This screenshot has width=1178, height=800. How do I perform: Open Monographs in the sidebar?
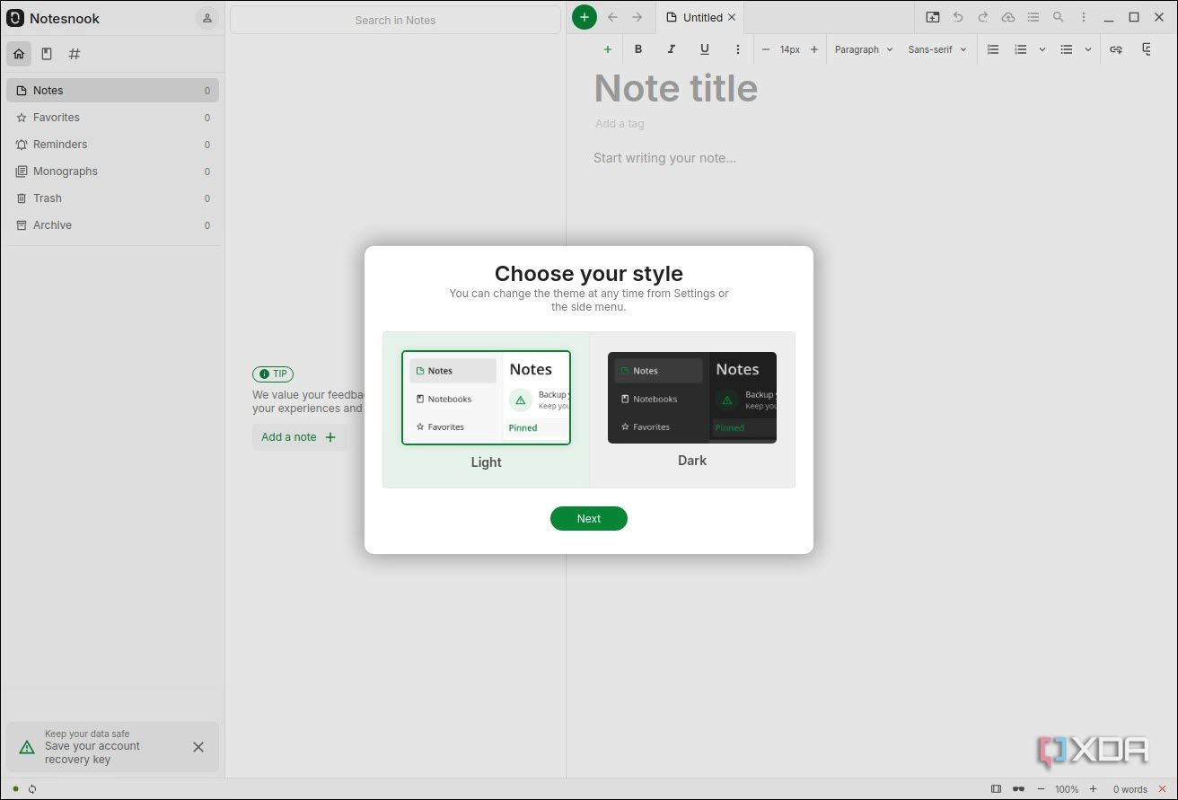112,171
